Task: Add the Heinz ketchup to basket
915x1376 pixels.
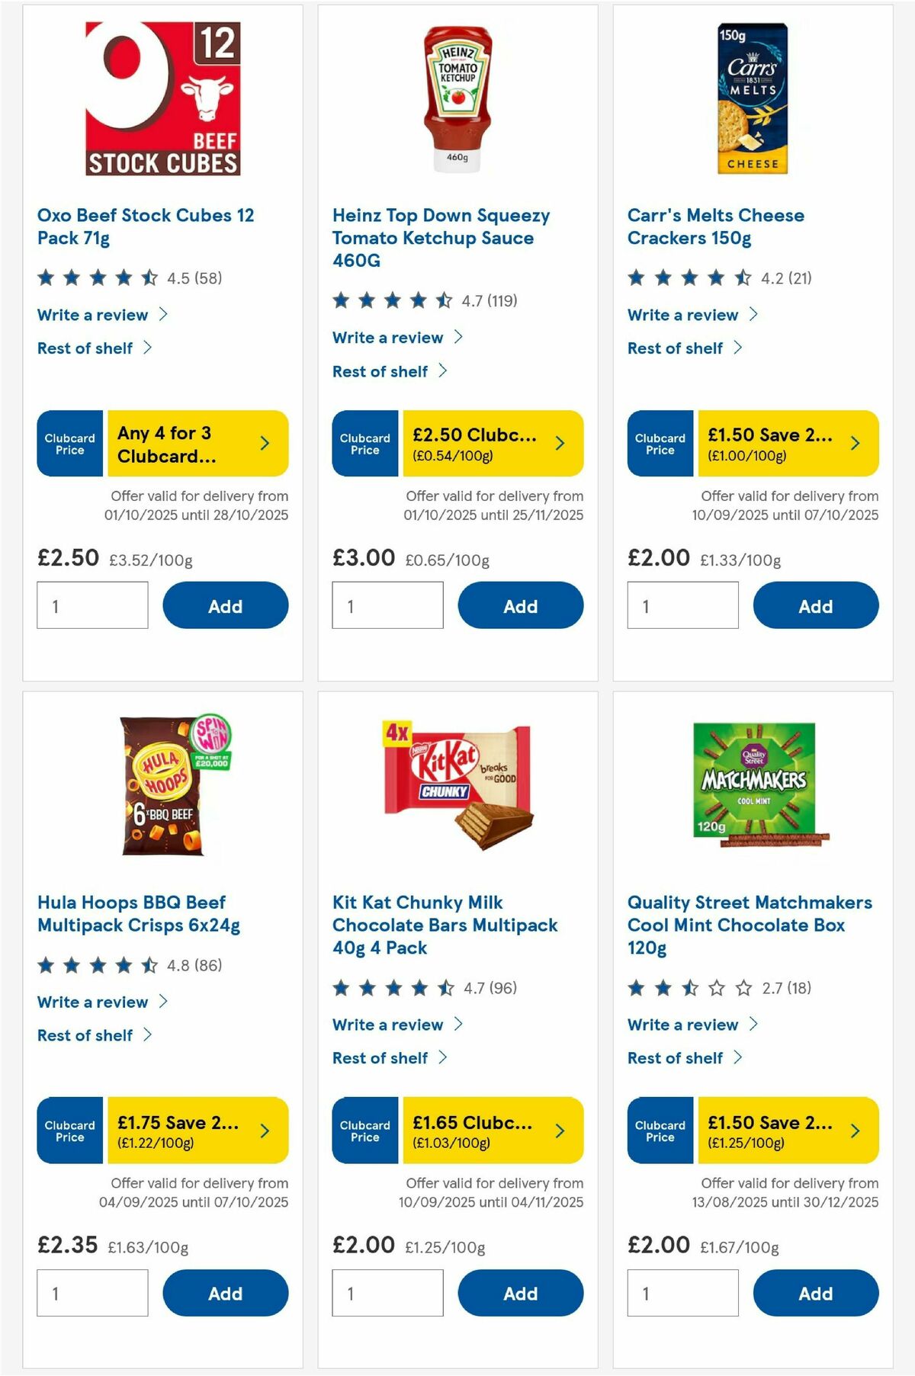Action: [520, 605]
